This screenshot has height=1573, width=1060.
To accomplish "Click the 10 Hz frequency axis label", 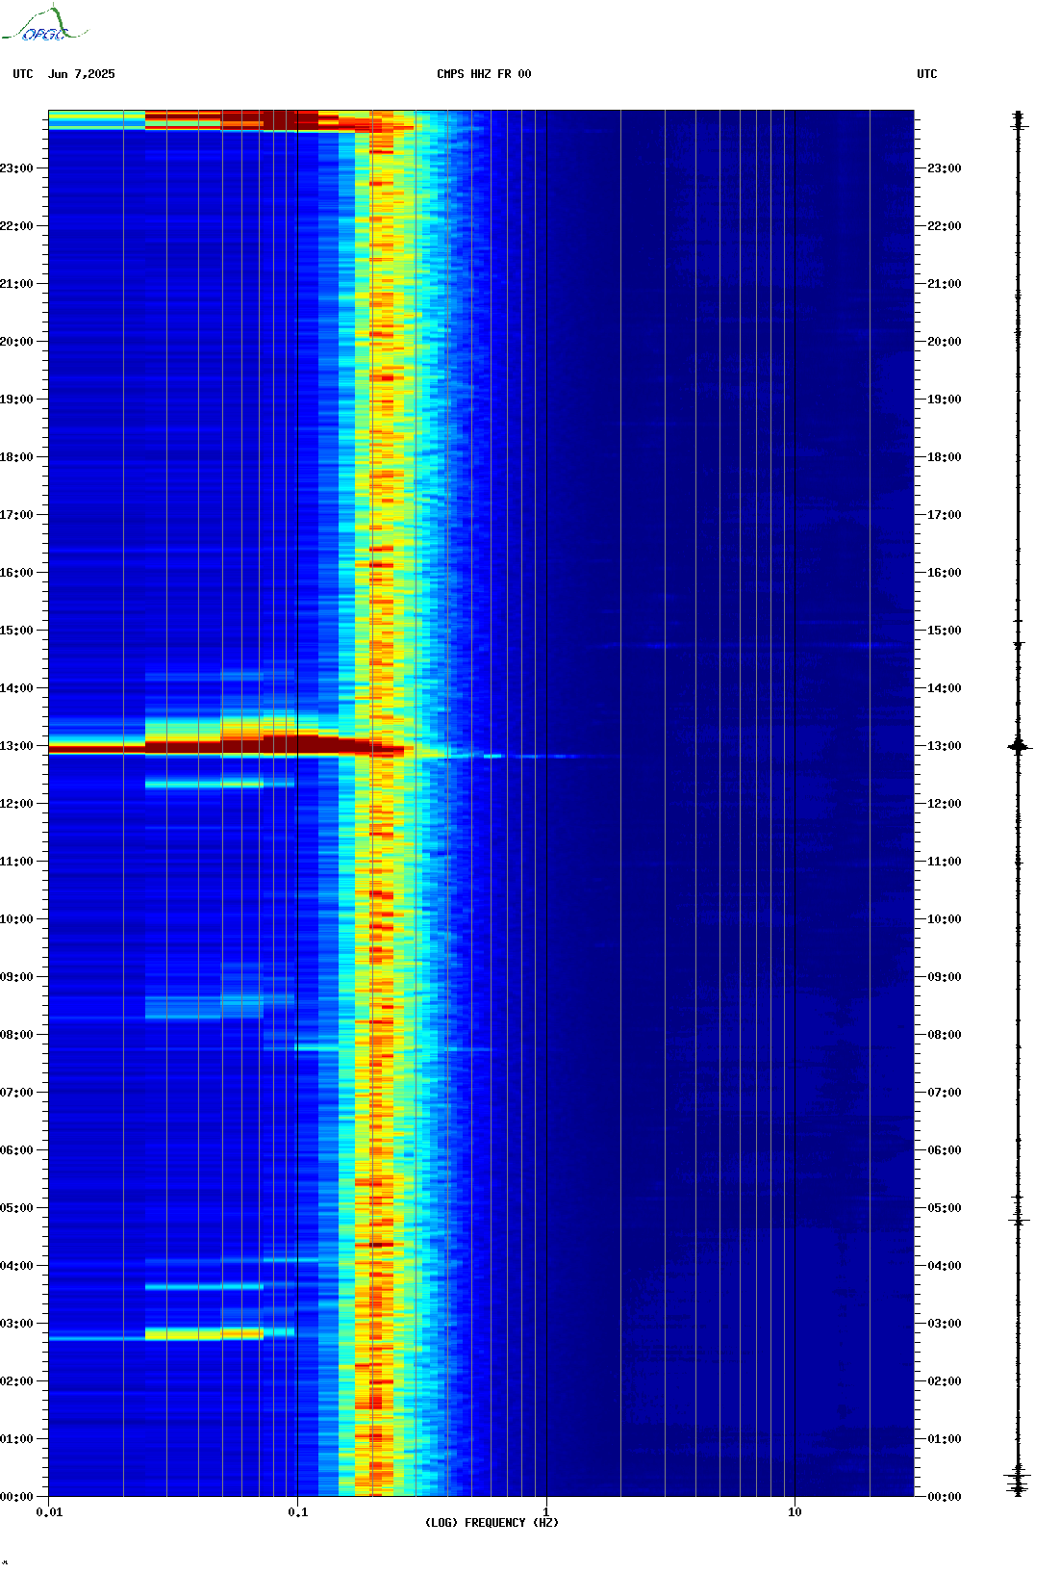I will [x=795, y=1512].
